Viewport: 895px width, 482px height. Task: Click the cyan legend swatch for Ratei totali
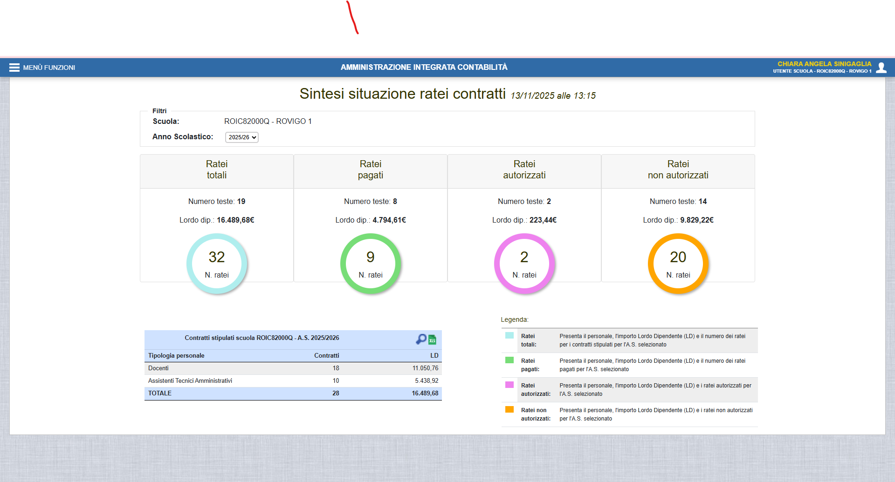pos(509,335)
